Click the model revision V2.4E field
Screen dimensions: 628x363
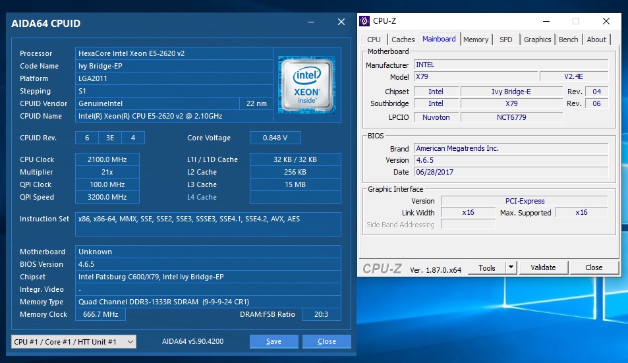(574, 76)
